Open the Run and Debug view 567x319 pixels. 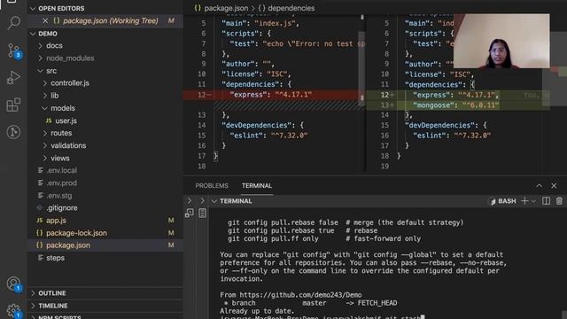[x=13, y=77]
